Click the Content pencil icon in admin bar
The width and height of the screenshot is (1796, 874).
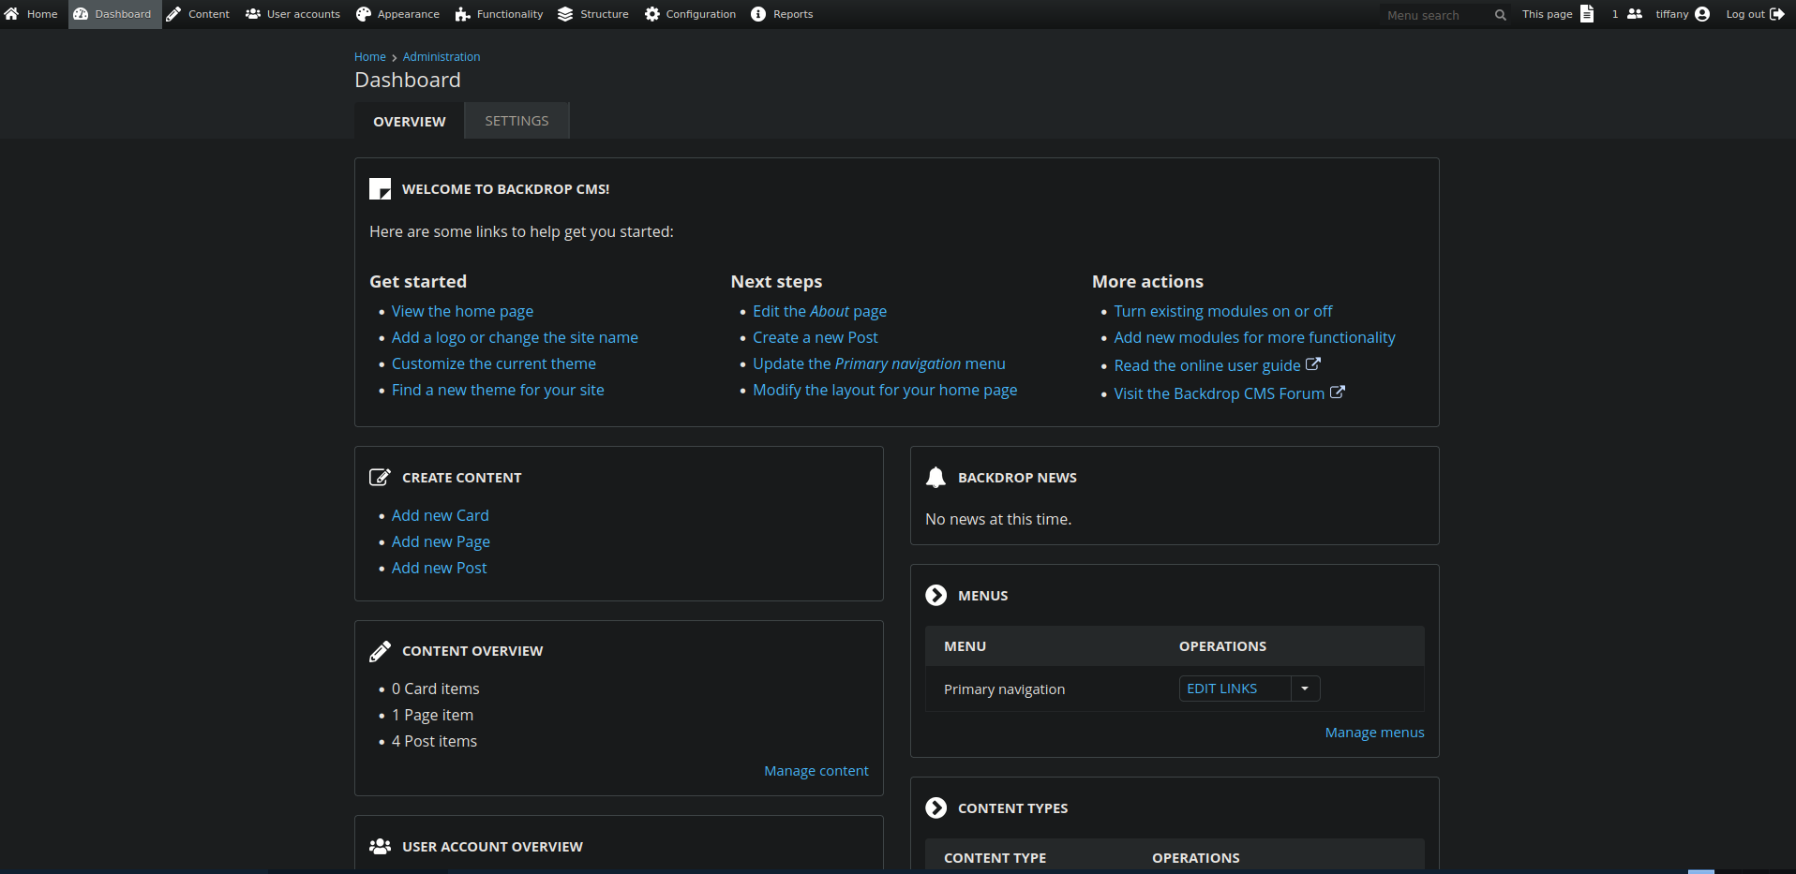coord(173,14)
